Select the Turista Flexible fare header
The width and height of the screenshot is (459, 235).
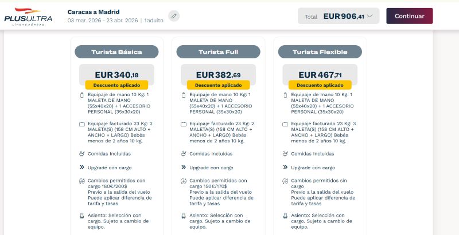tap(320, 52)
